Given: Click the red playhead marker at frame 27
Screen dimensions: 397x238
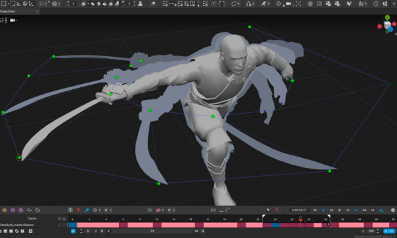Looking at the screenshot, I should 300,220.
